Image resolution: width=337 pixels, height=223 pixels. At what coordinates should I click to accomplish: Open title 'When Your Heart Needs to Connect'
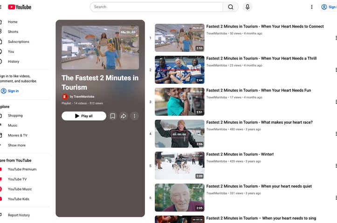[x=265, y=27]
